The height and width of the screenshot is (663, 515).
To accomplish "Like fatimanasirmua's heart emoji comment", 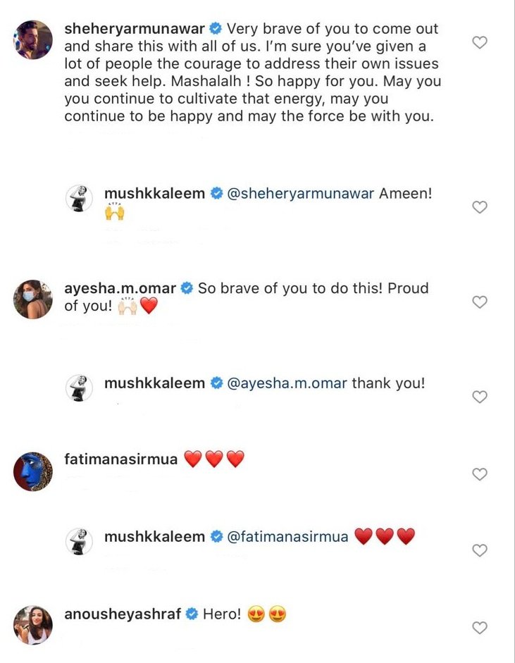I will pos(480,474).
